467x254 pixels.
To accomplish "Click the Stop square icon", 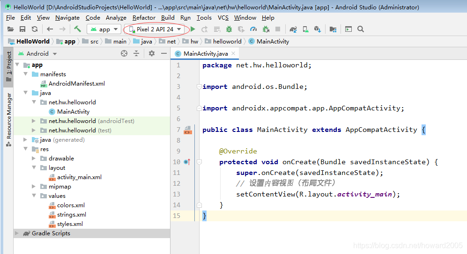I will pyautogui.click(x=278, y=29).
